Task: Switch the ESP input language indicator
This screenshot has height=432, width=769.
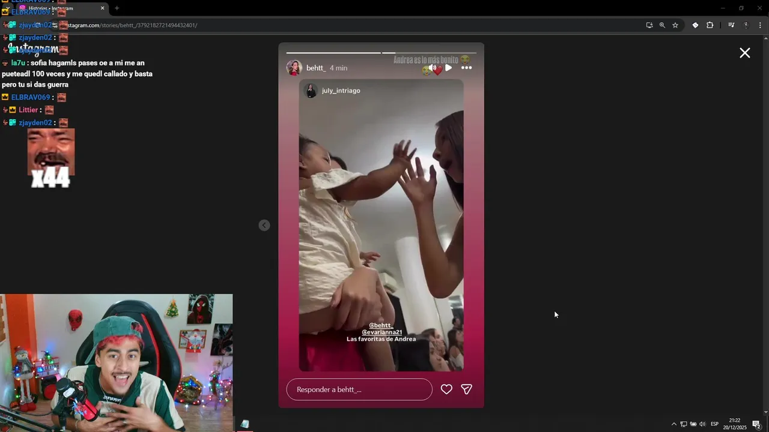Action: (714, 424)
